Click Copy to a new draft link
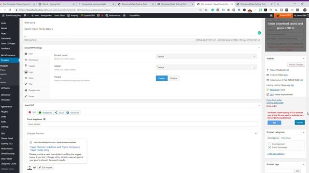Image resolution: width=309 pixels, height=173 pixels. pyautogui.click(x=275, y=103)
